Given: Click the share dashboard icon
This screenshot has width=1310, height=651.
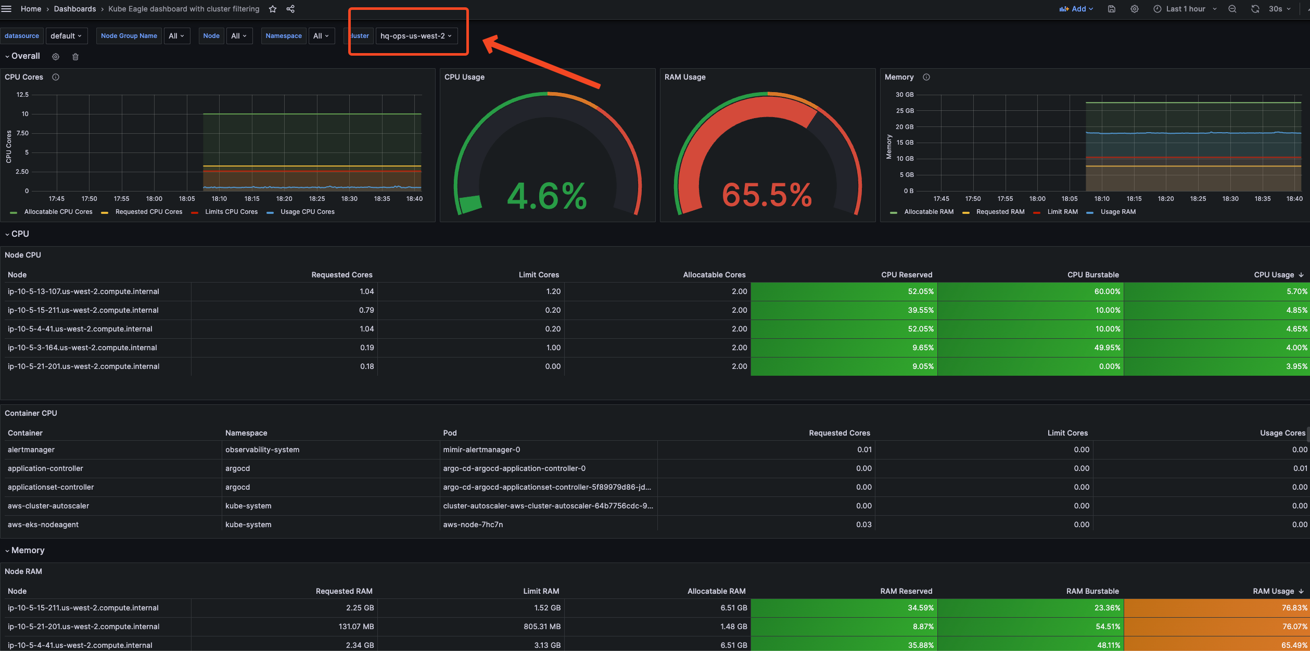Looking at the screenshot, I should 290,9.
